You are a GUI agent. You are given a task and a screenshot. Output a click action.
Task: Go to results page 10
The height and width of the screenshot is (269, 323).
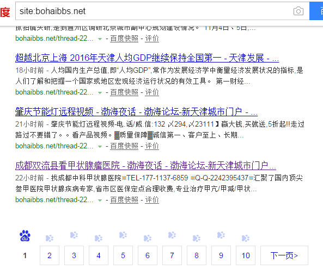click(246, 255)
